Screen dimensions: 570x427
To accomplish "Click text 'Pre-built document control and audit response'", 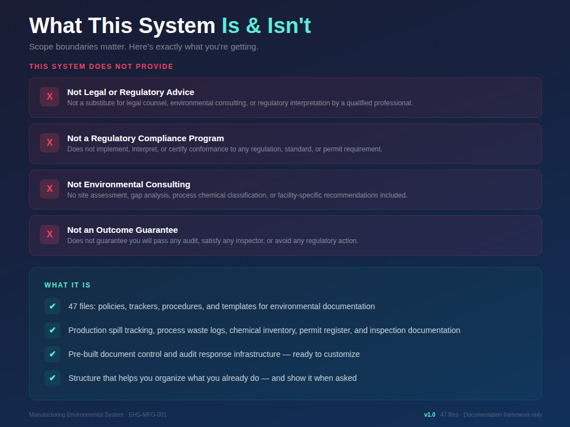I will point(214,354).
